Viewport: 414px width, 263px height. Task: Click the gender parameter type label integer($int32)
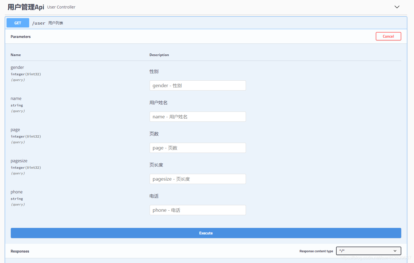click(26, 74)
